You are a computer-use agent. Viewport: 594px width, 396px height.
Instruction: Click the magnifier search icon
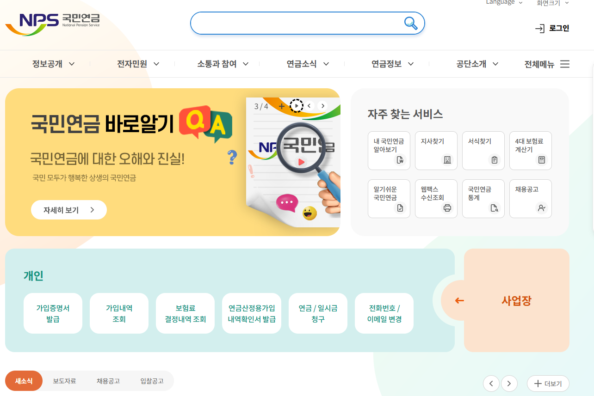pyautogui.click(x=410, y=23)
